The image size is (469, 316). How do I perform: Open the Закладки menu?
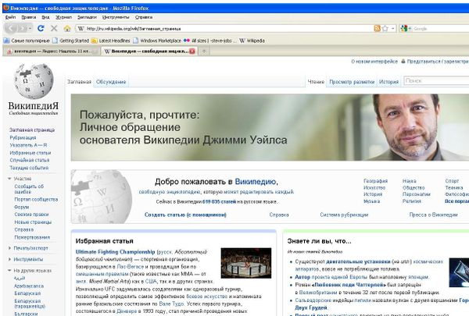87,17
